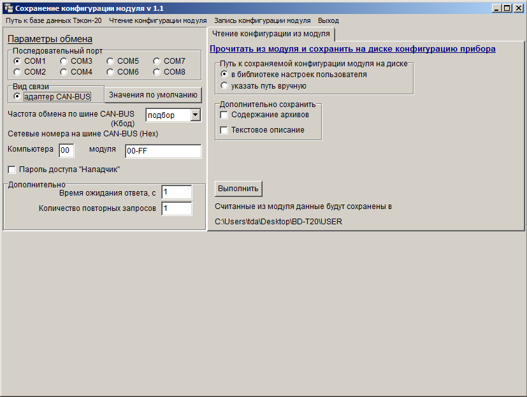527x397 pixels.
Task: Select the адаптер CAN-BUS connection type
Action: (18, 97)
